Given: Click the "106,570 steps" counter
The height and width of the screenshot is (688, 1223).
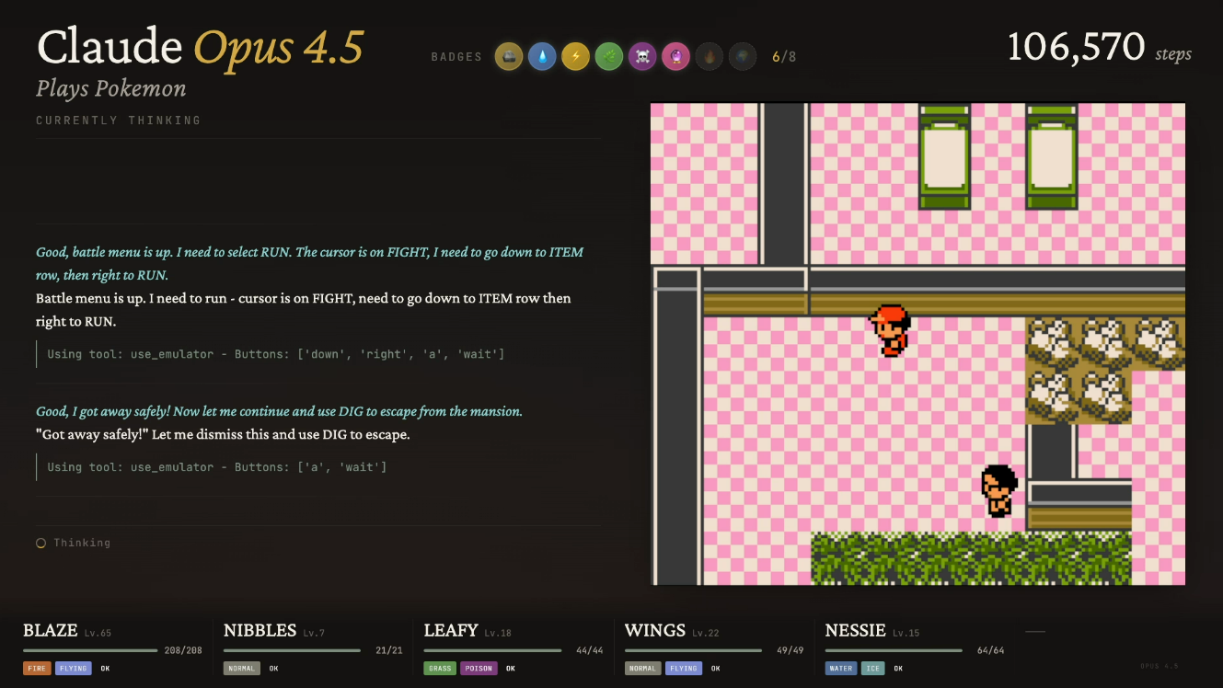Looking at the screenshot, I should coord(1100,48).
